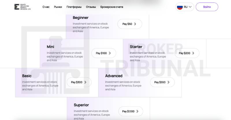This screenshot has width=231, height=120.
Task: Navigate to Отзывы page
Action: [91, 7]
